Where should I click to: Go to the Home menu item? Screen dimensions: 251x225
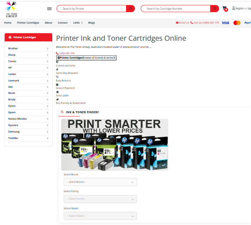point(8,22)
